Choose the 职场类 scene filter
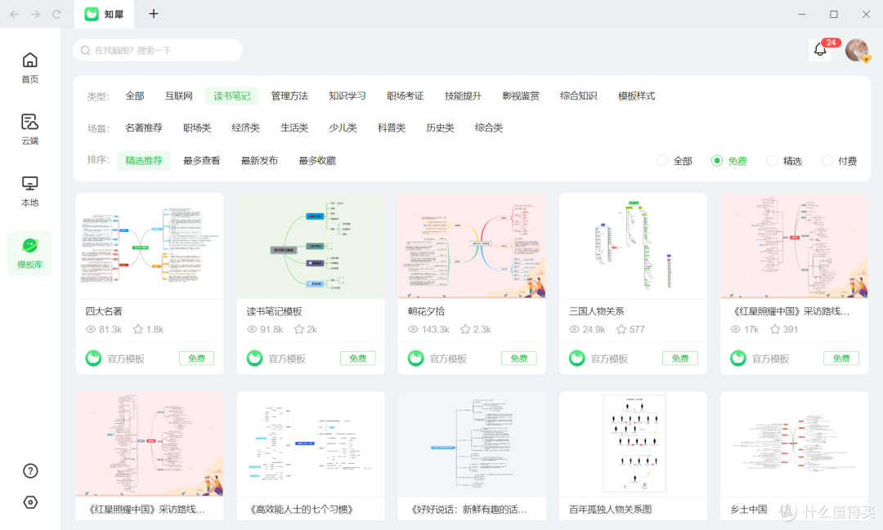This screenshot has width=883, height=530. [x=197, y=128]
